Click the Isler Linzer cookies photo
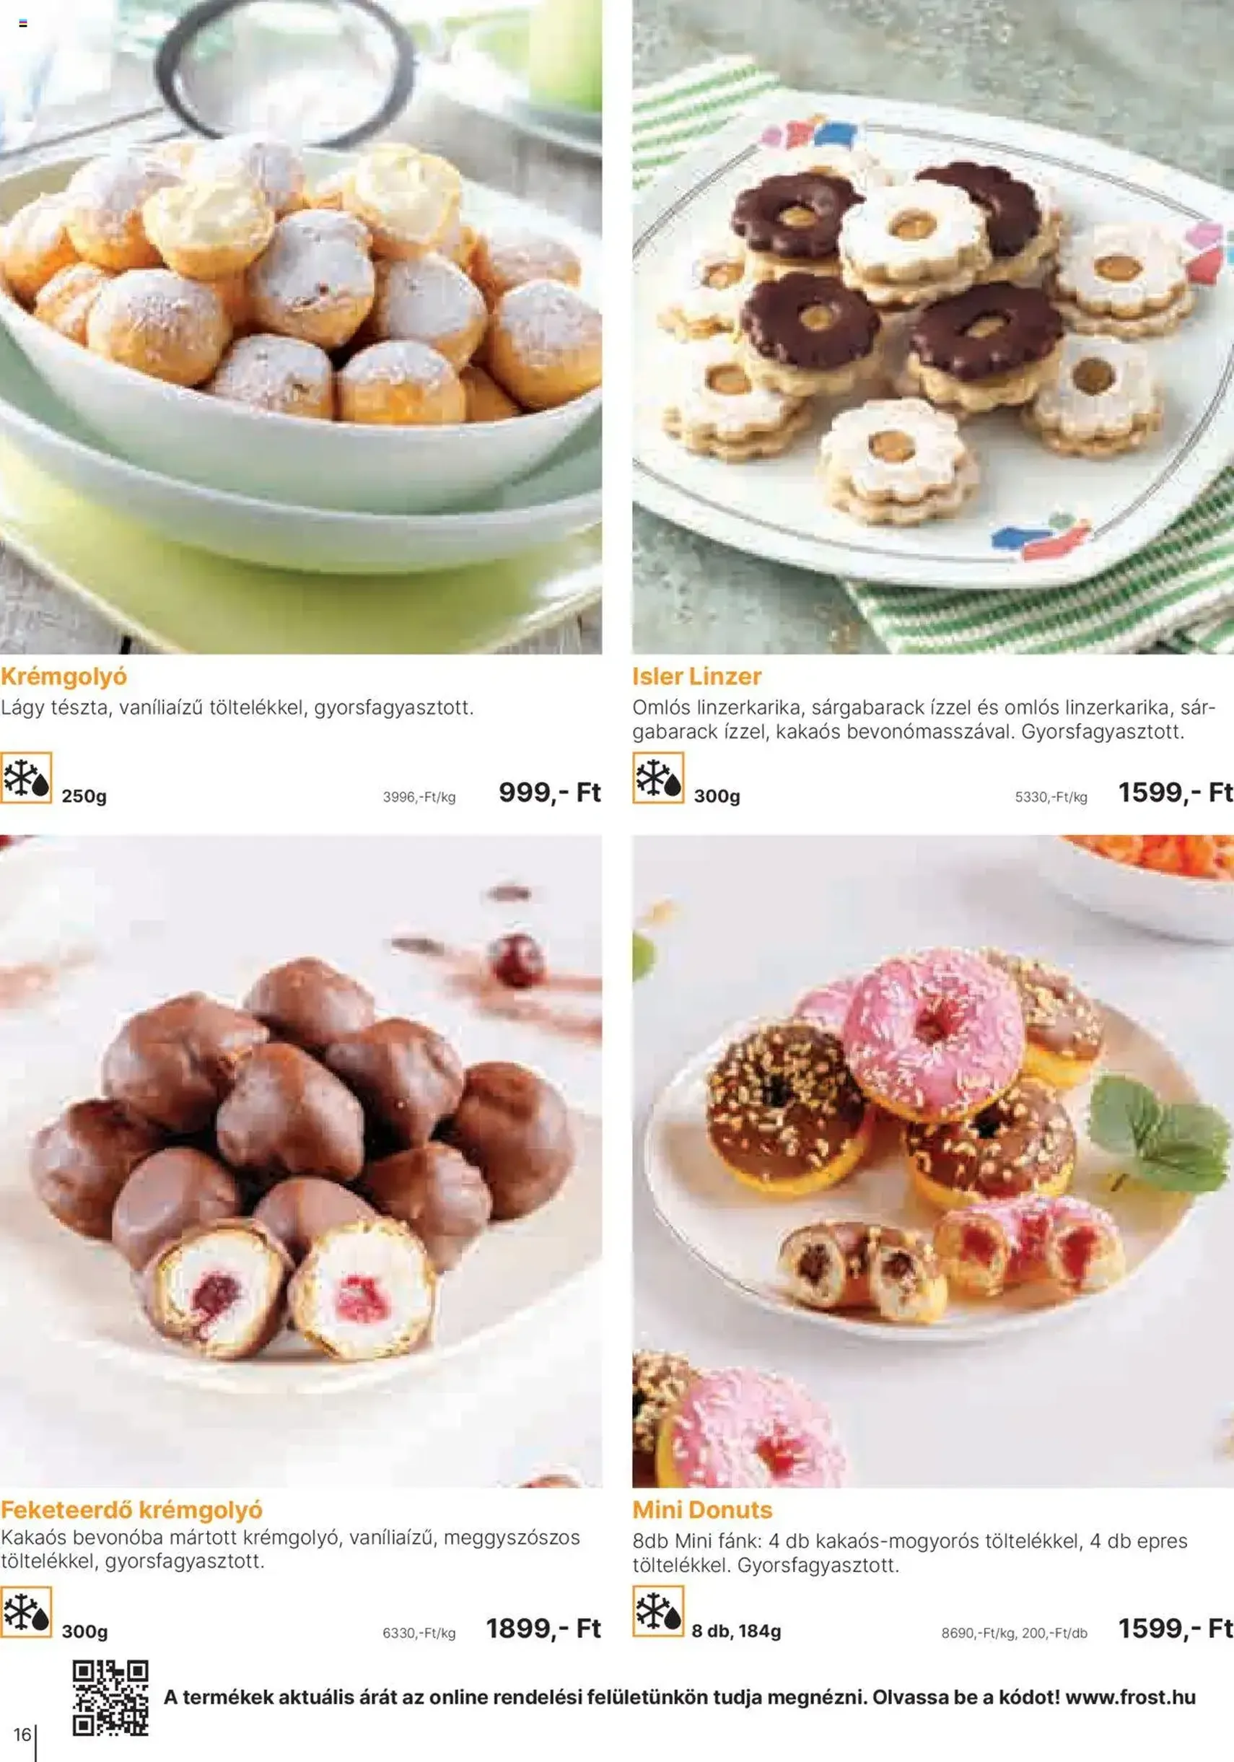The width and height of the screenshot is (1234, 1762). pyautogui.click(x=933, y=327)
